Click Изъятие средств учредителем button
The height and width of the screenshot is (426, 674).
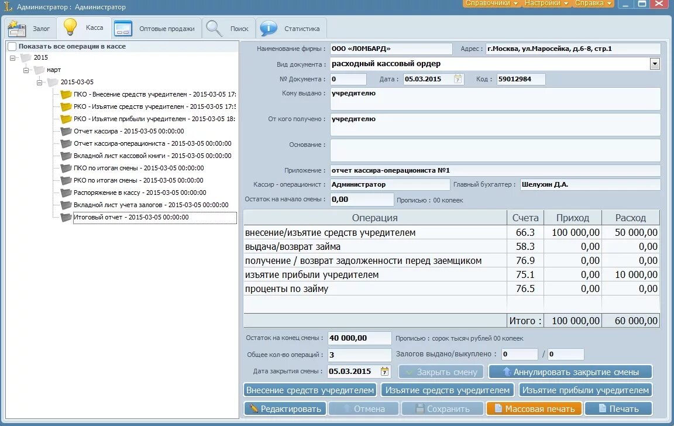click(448, 390)
